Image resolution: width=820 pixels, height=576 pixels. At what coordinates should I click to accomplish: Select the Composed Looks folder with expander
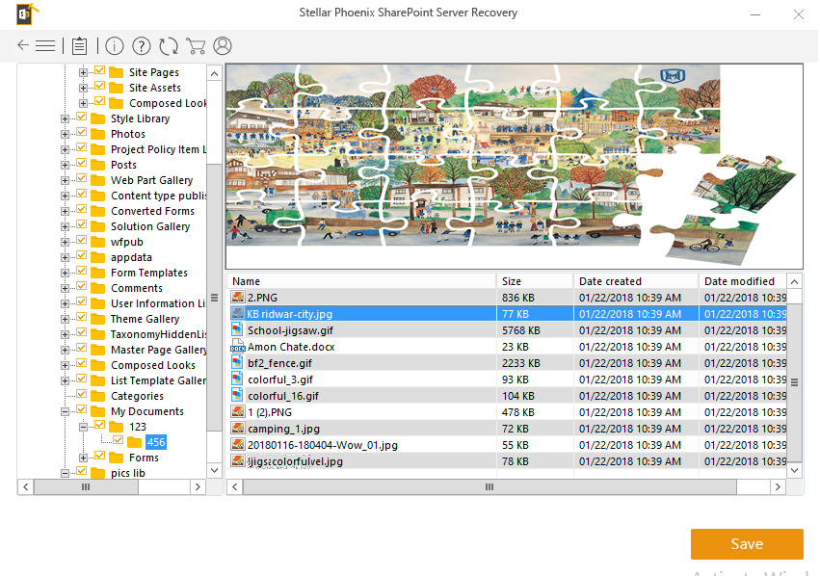point(152,365)
